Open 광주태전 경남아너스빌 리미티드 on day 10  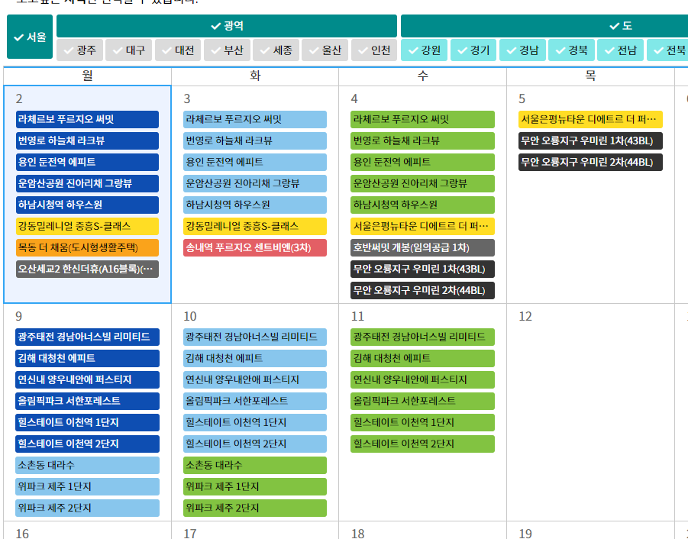click(x=255, y=337)
